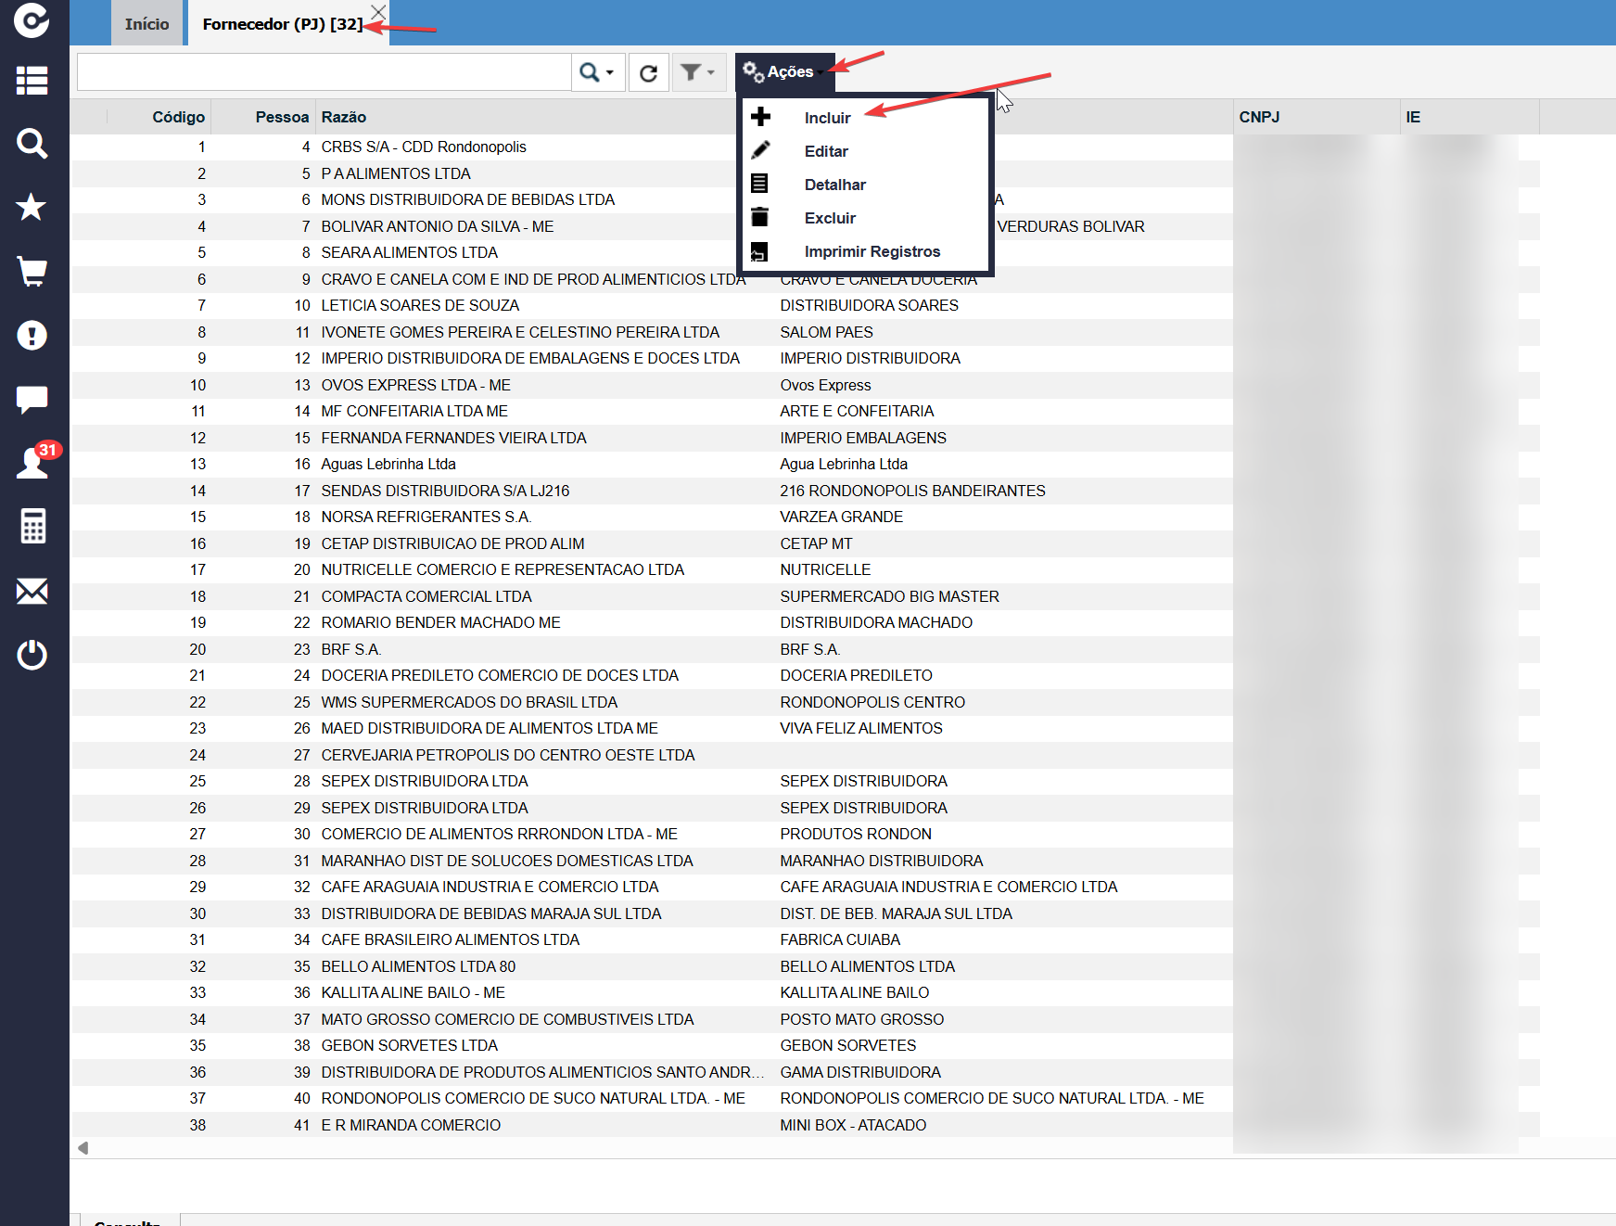Open the alert exclamation icon in sidebar
The image size is (1616, 1226).
coord(32,335)
